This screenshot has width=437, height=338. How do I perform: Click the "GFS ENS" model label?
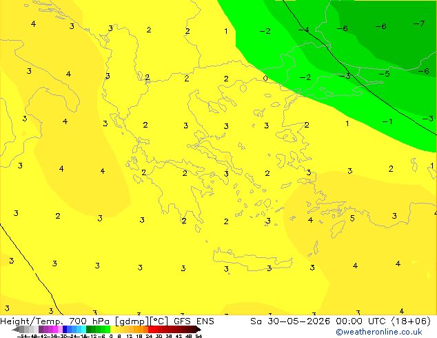[194, 321]
